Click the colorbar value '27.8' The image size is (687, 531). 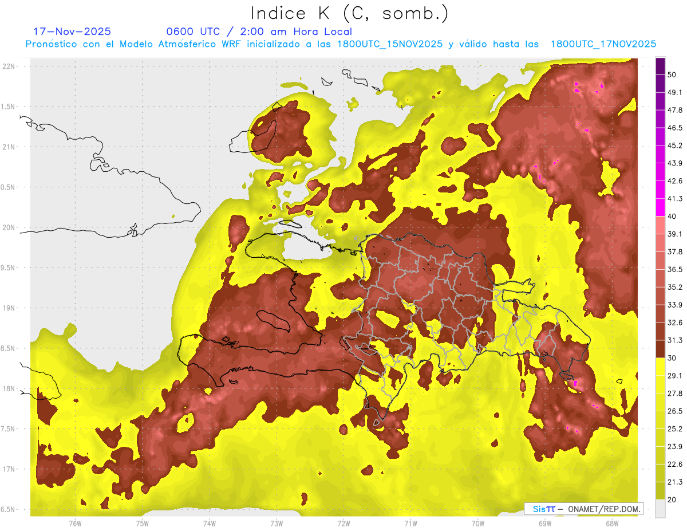point(675,394)
